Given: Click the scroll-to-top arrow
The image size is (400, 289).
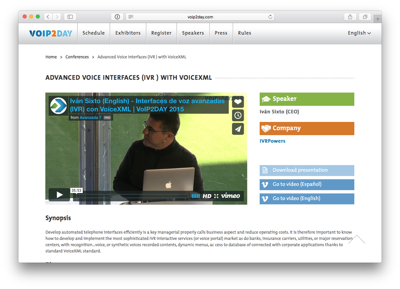Looking at the screenshot, I should pos(357,239).
